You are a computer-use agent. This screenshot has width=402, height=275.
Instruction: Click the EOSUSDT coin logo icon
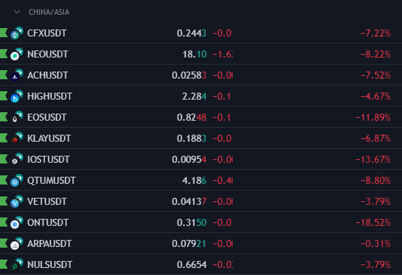17,117
